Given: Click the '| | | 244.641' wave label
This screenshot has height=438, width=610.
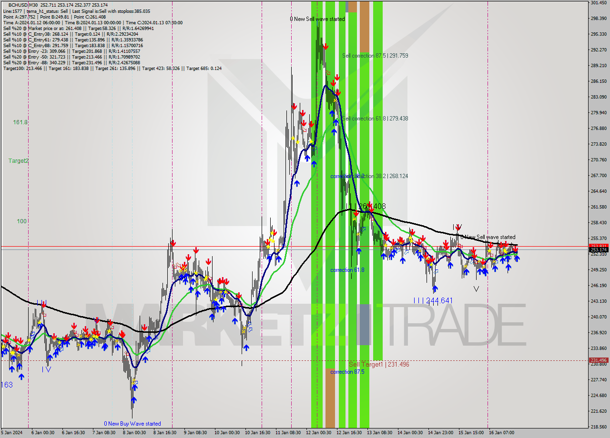Looking at the screenshot, I should click(x=433, y=300).
